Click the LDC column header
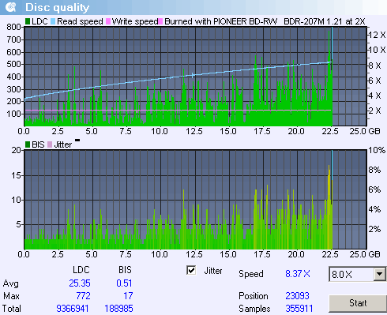This screenshot has width=387, height=315. 81,270
